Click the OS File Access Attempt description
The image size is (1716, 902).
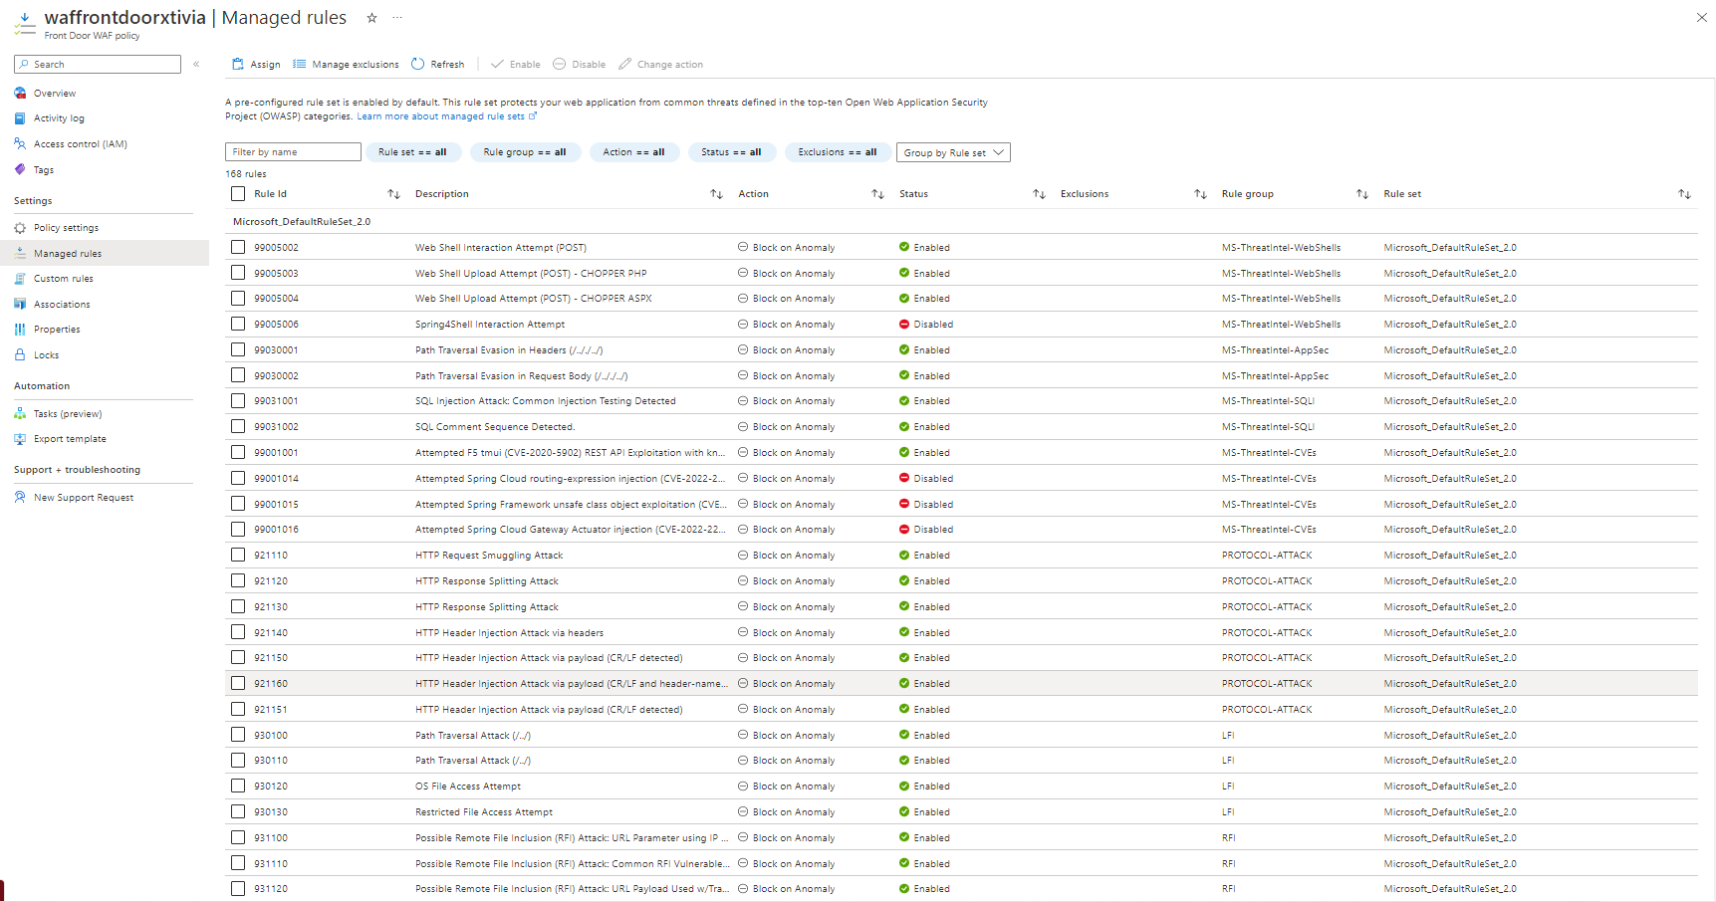[468, 787]
